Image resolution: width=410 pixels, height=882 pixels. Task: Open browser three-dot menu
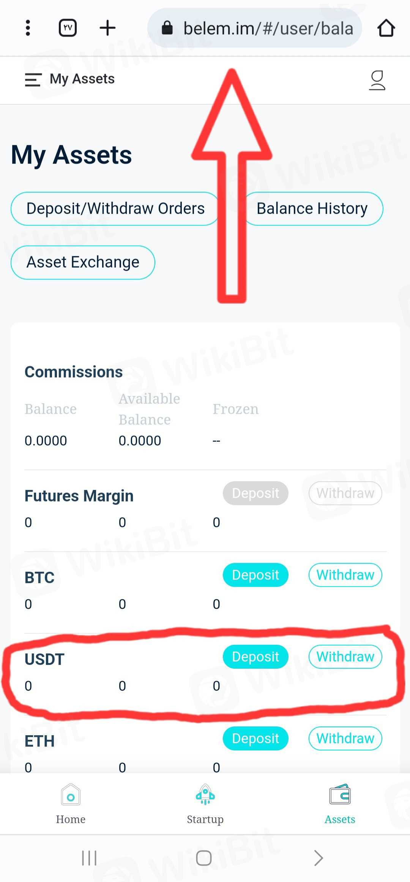click(28, 28)
